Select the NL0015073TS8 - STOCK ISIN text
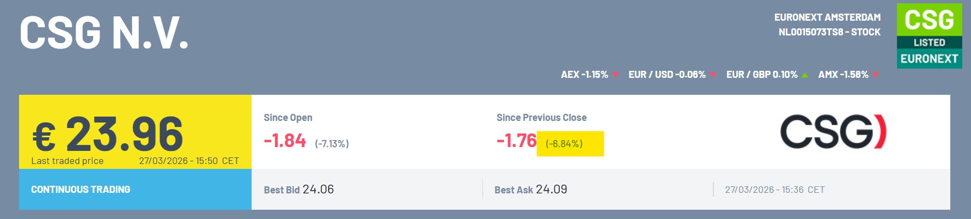The image size is (971, 219). click(x=829, y=32)
